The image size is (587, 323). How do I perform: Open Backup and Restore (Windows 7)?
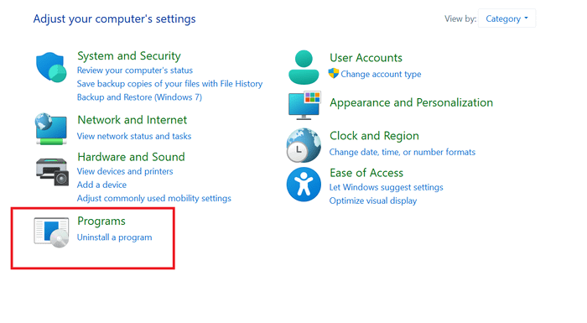pos(139,97)
